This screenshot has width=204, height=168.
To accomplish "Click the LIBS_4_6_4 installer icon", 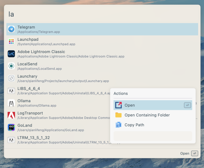I will click(11, 91).
